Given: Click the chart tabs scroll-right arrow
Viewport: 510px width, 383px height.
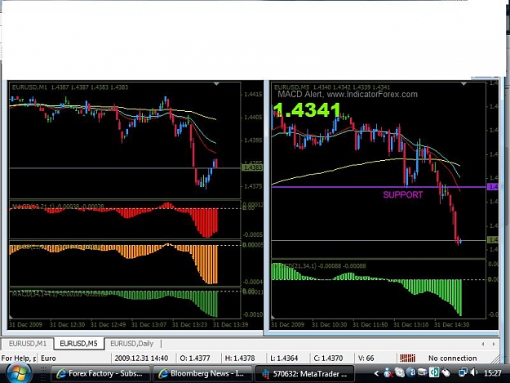Looking at the screenshot, I should pos(494,344).
